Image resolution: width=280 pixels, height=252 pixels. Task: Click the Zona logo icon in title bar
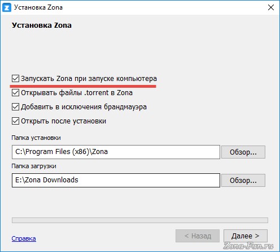[7, 7]
